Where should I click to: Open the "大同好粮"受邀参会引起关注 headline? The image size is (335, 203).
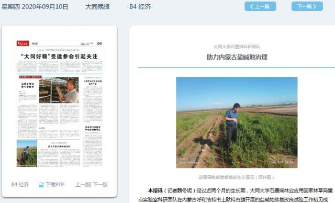(59, 57)
